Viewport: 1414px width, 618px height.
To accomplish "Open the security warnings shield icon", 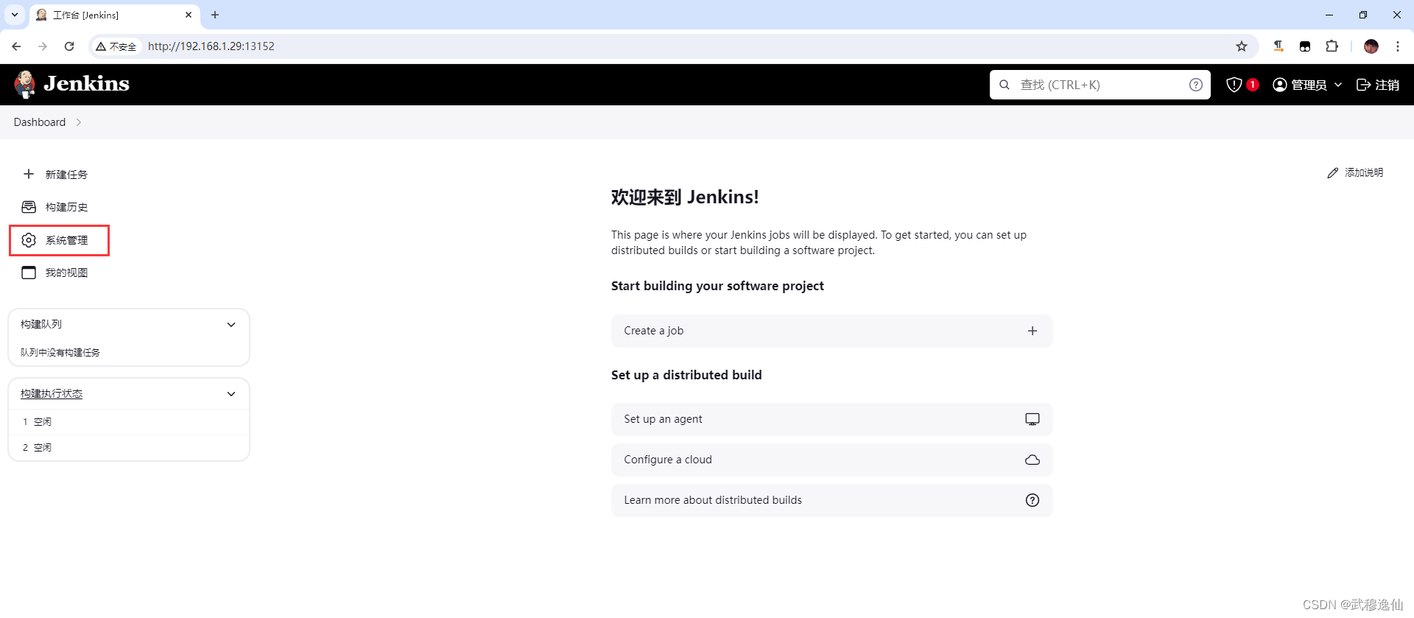I will click(1234, 85).
